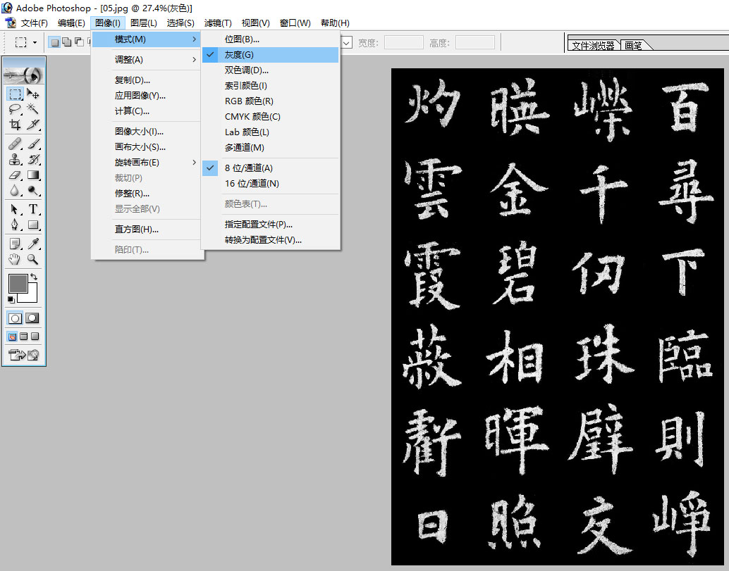
Task: Select the Gradient tool
Action: point(33,175)
